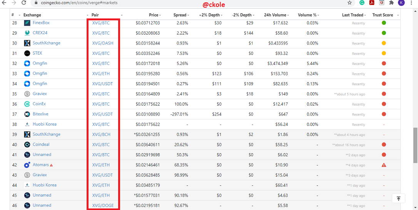Screen dimensions: 418x210
Task: Click the Bitexlive exchange logo
Action: tap(27, 114)
